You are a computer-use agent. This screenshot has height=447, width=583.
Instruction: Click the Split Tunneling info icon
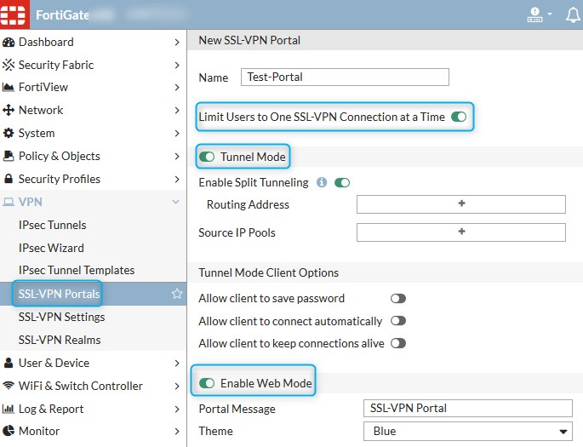(322, 182)
